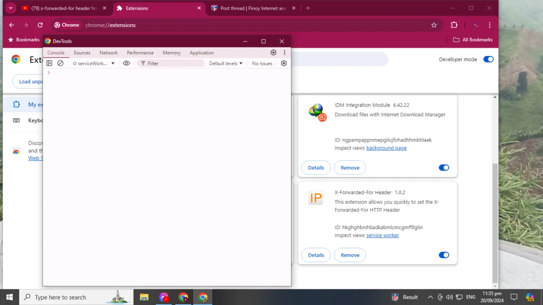Click Bookmarks star in bookmarks bar
Screen dimensions: 543x305
point(24,40)
